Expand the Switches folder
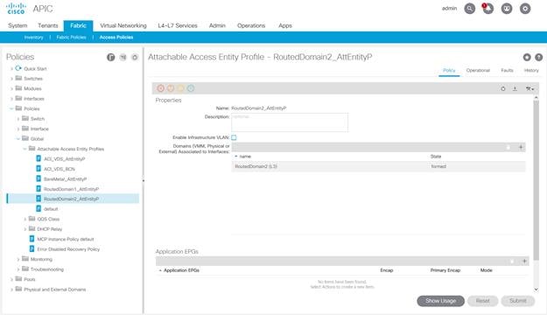 (x=11, y=79)
